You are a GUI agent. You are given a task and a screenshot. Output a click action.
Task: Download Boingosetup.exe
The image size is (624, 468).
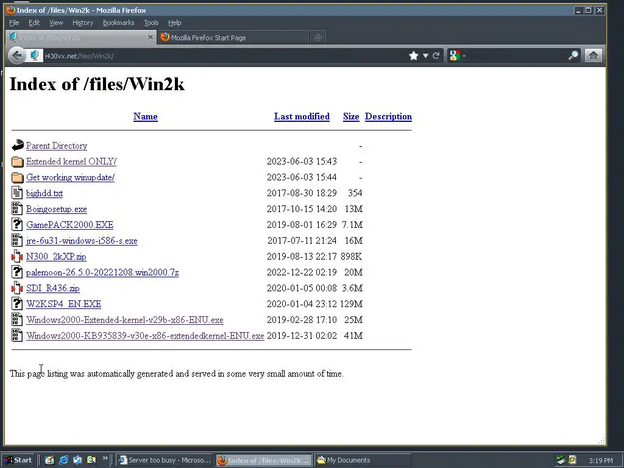(57, 209)
